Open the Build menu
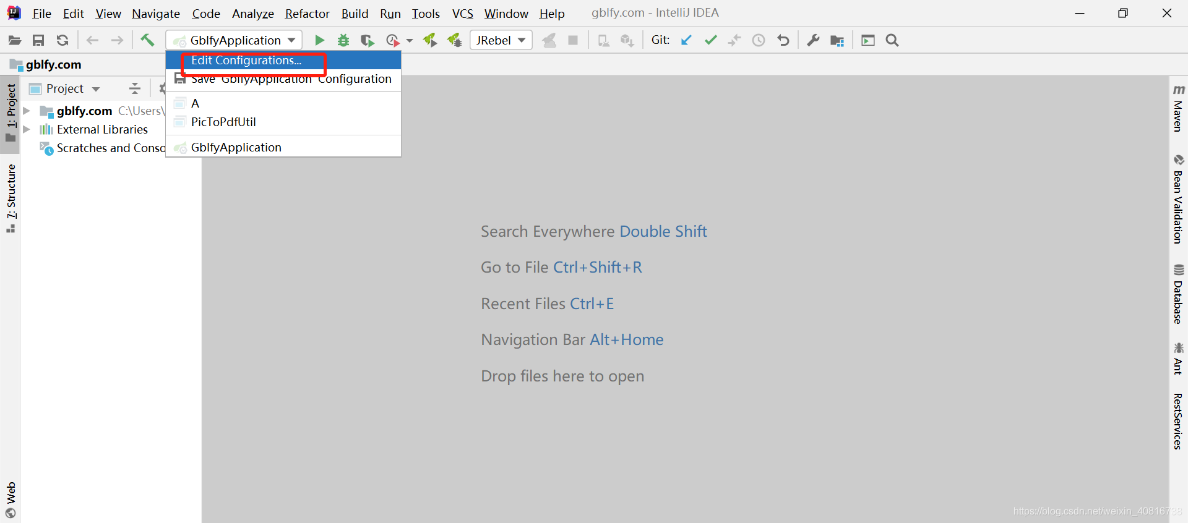1188x523 pixels. point(355,14)
